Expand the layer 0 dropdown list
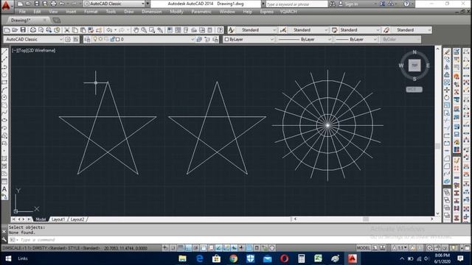The width and height of the screenshot is (472, 265). (x=192, y=39)
